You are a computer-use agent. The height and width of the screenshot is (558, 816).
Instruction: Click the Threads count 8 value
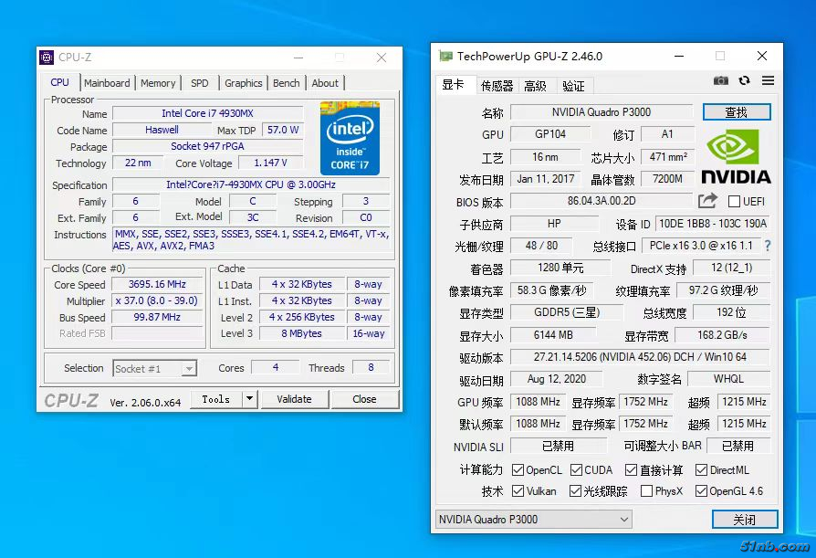tap(371, 367)
